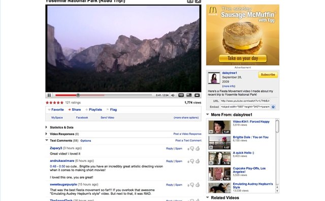Reply to sweetsugarpurple's comment

tap(170, 185)
